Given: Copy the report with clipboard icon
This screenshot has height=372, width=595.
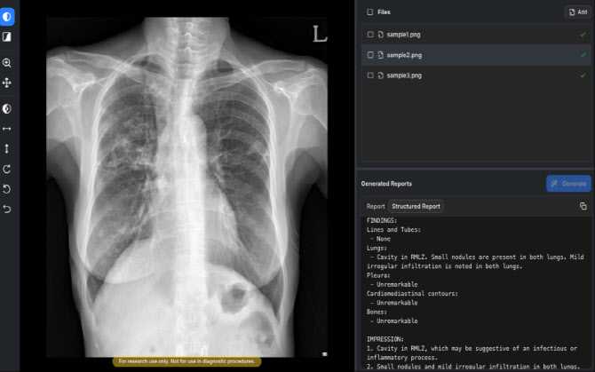Looking at the screenshot, I should pos(583,206).
